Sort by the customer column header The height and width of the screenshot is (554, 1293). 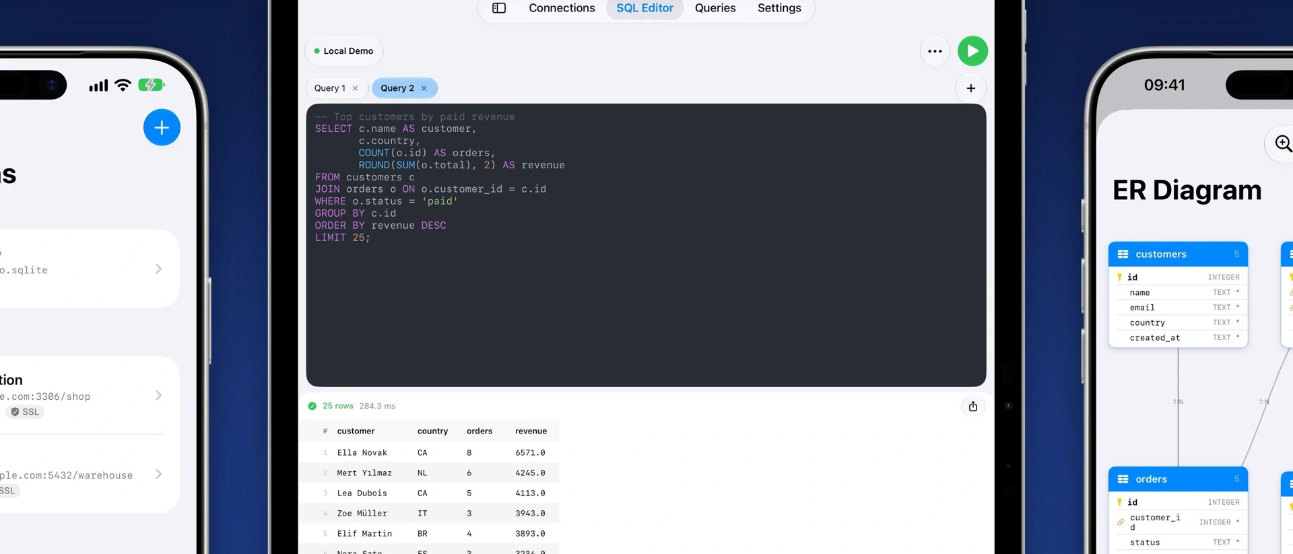(356, 431)
